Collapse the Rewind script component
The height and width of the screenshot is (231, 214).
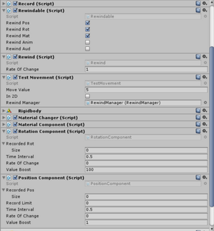[4, 57]
